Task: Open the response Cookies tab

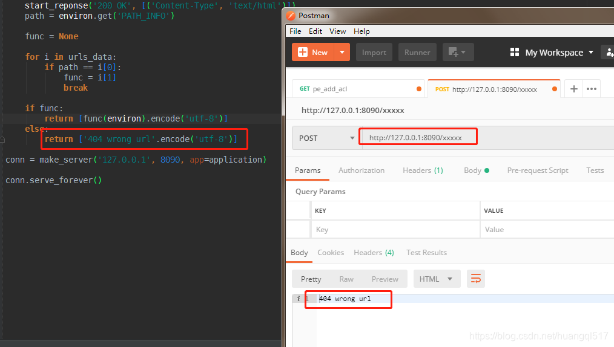Action: [x=331, y=253]
